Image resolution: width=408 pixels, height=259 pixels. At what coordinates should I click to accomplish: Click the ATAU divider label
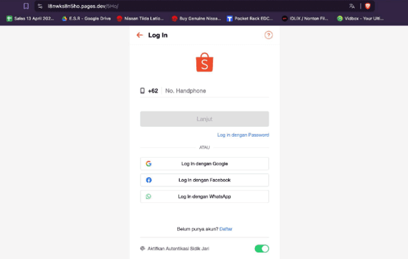click(x=204, y=148)
